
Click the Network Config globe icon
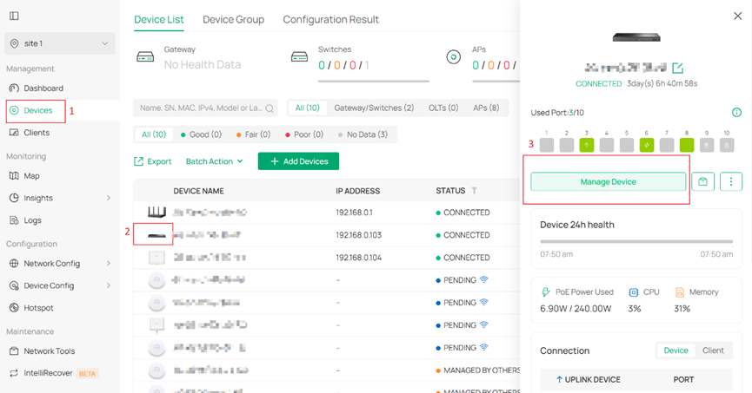(x=14, y=263)
